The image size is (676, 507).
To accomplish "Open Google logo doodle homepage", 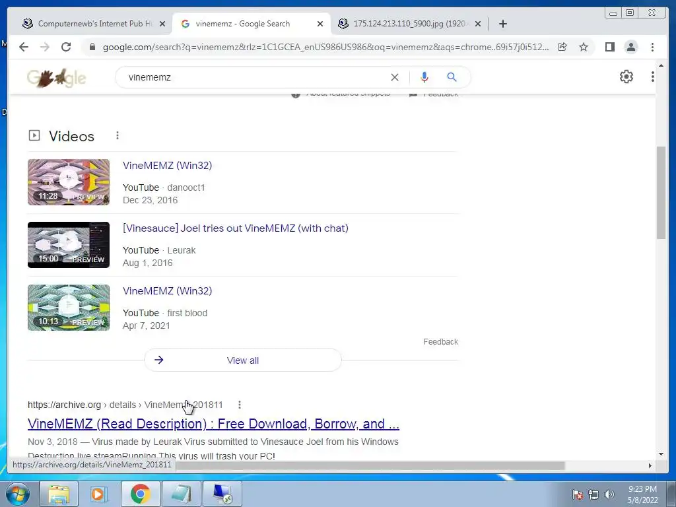I will pos(57,78).
